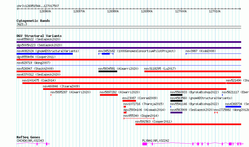This screenshot has width=249, height=147.
Task: Open the nsv6563909 (Sedlazeck2020) variant
Action: (192, 110)
